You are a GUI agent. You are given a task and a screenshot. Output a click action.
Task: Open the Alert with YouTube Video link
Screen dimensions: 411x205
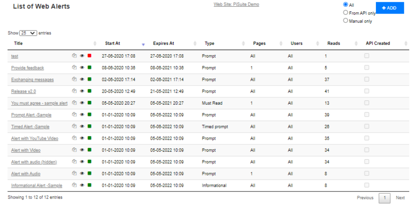click(35, 139)
